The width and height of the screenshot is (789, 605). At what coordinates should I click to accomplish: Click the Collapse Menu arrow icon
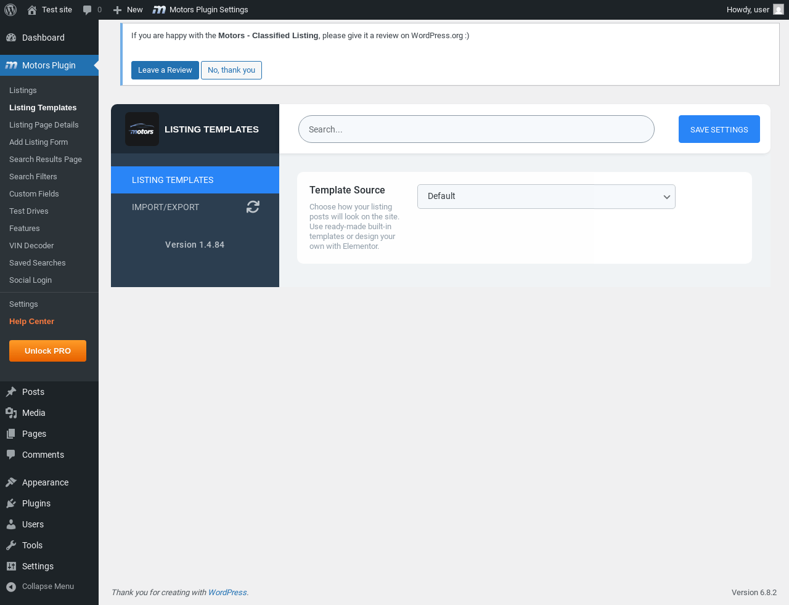click(11, 587)
